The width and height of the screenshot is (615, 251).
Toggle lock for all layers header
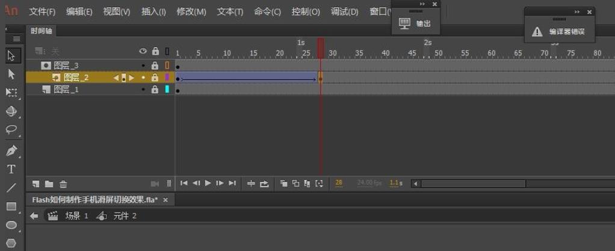(x=155, y=51)
